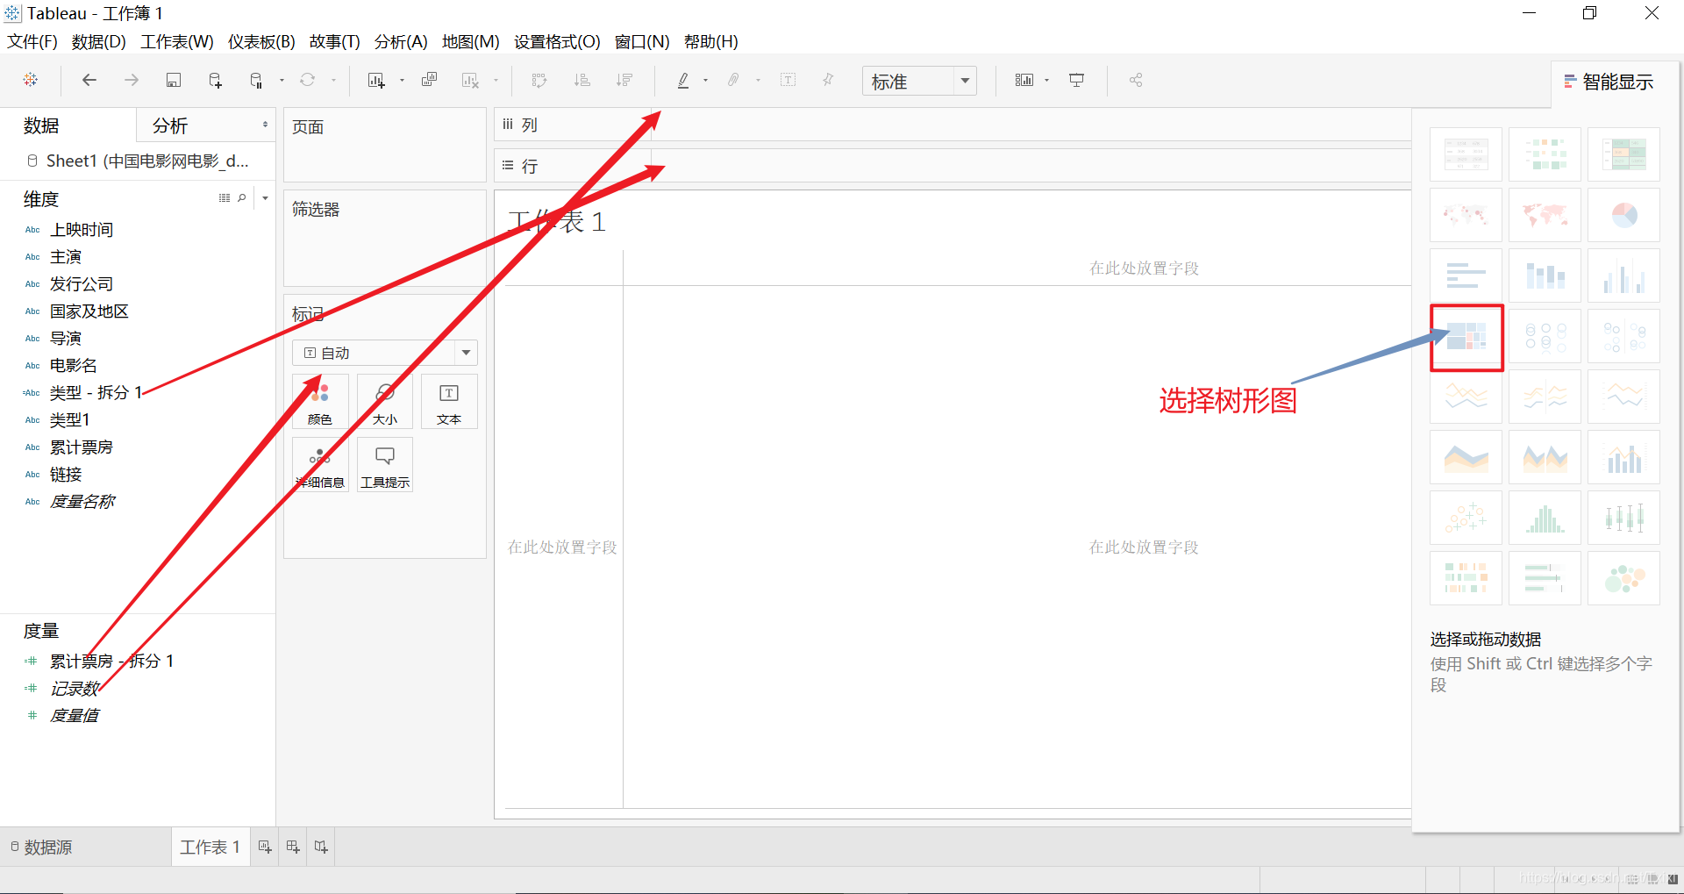Open the 设置格式(O) menu
This screenshot has height=894, width=1684.
[x=557, y=42]
